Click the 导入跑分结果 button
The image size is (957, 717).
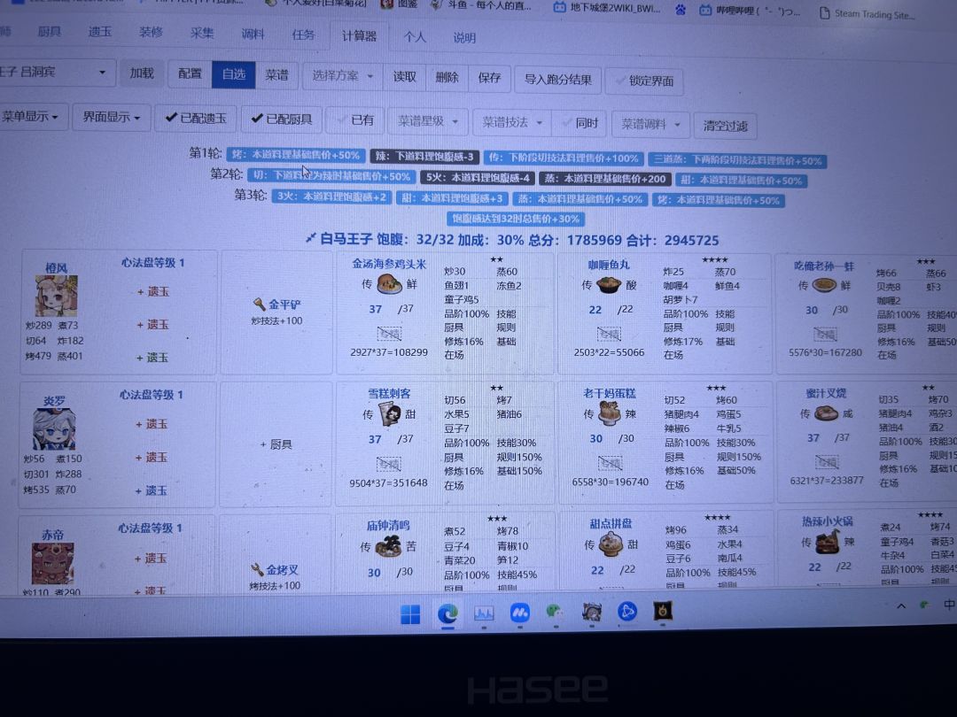(x=558, y=80)
